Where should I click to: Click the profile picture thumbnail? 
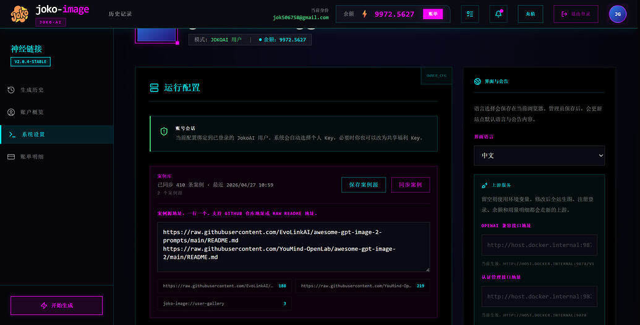[156, 35]
